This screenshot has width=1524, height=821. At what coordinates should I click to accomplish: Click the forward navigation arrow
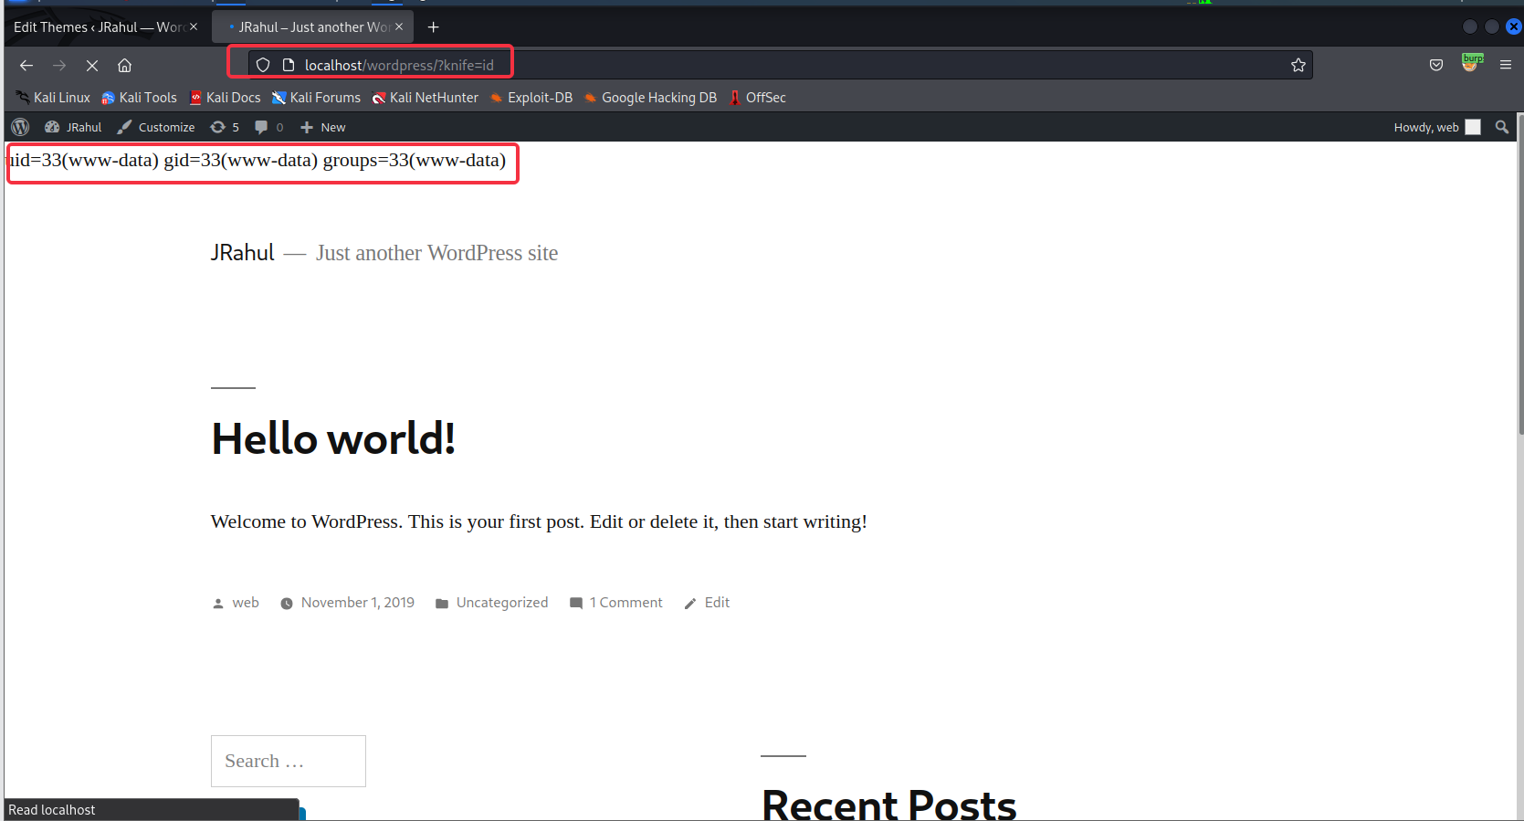tap(59, 65)
